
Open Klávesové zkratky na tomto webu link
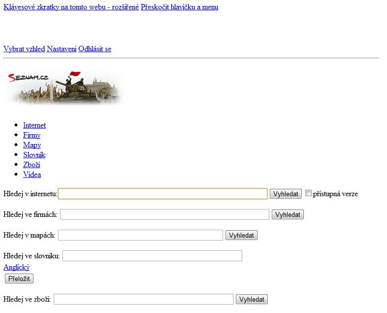tap(71, 7)
